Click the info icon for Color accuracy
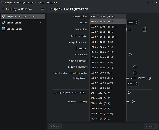 click(x=135, y=67)
